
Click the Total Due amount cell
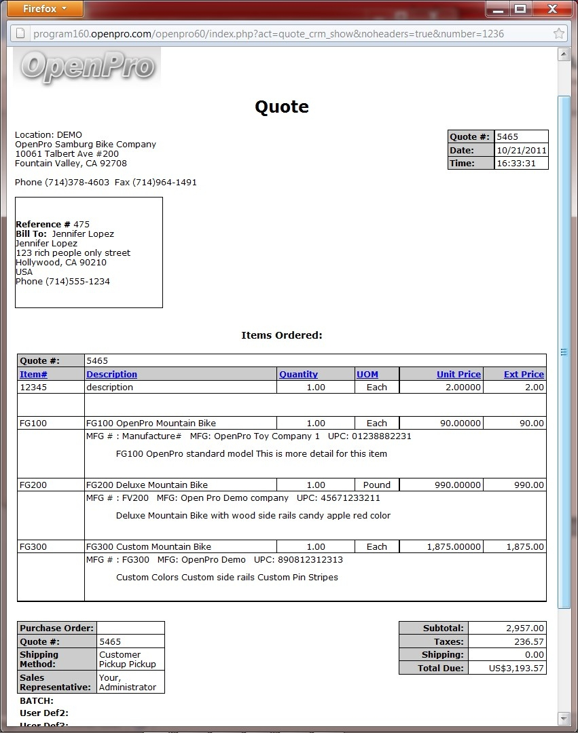(507, 669)
